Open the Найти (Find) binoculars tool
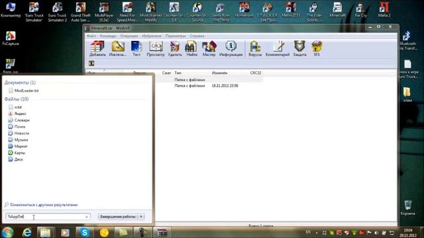Image resolution: width=424 pixels, height=238 pixels. point(191,48)
